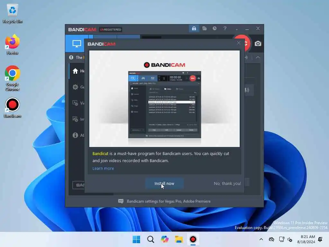Launch Firefox from the desktop
Image resolution: width=329 pixels, height=247 pixels.
(x=13, y=44)
